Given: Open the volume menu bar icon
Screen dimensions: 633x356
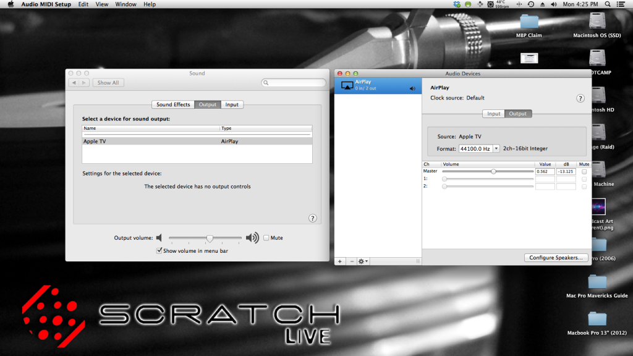Looking at the screenshot, I should click(553, 4).
